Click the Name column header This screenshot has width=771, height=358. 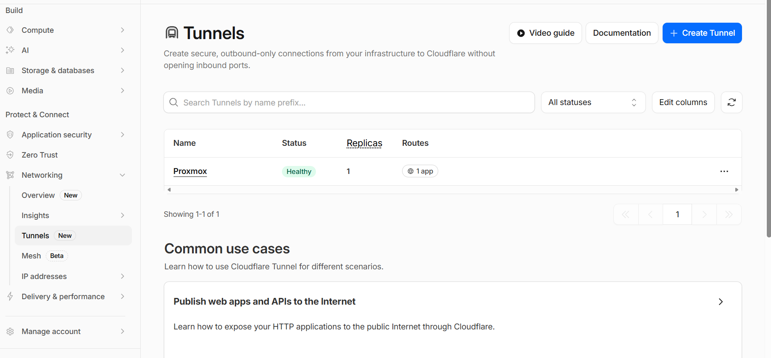tap(184, 143)
